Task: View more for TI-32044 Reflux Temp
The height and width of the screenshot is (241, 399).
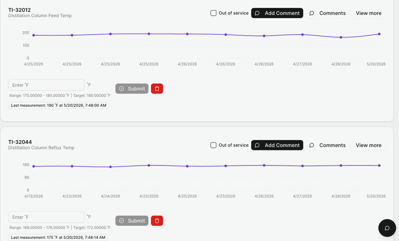Action: tap(369, 145)
